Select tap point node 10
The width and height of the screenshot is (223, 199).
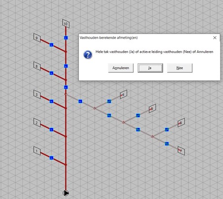[66, 24]
